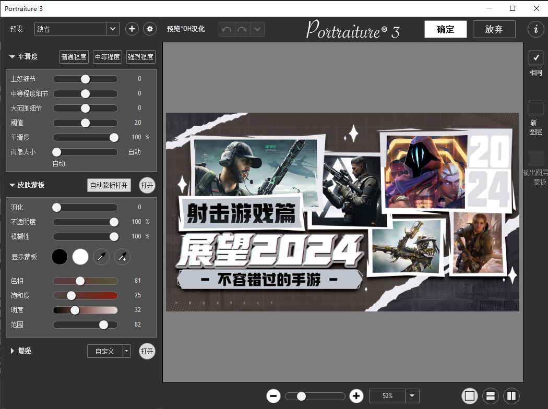
Task: Select the 中等程度 smoothing level
Action: point(107,56)
